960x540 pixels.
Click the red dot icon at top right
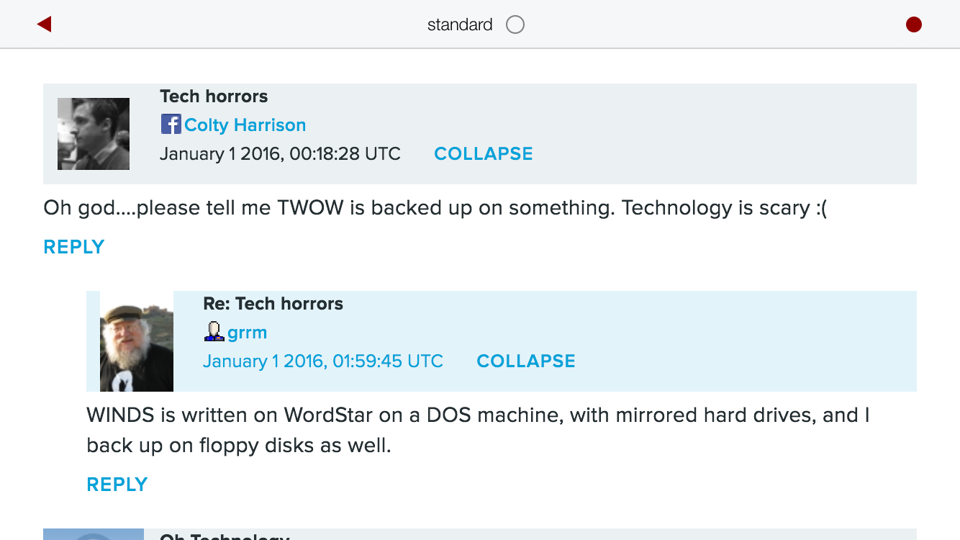[x=914, y=24]
